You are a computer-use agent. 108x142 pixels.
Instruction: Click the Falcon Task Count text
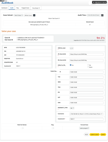point(54,18)
